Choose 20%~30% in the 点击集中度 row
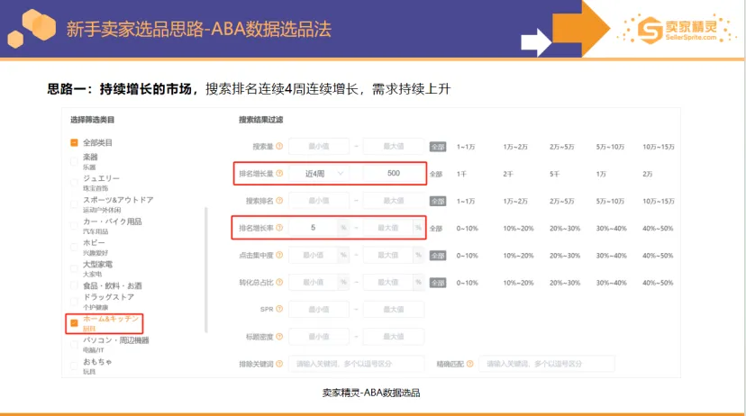 [x=565, y=256]
